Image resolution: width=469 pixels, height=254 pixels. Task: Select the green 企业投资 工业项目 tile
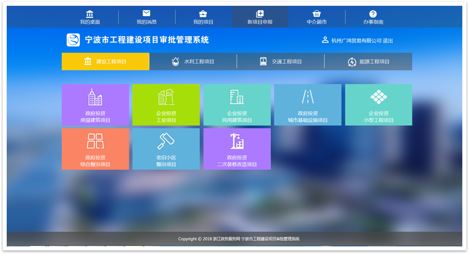tap(166, 105)
